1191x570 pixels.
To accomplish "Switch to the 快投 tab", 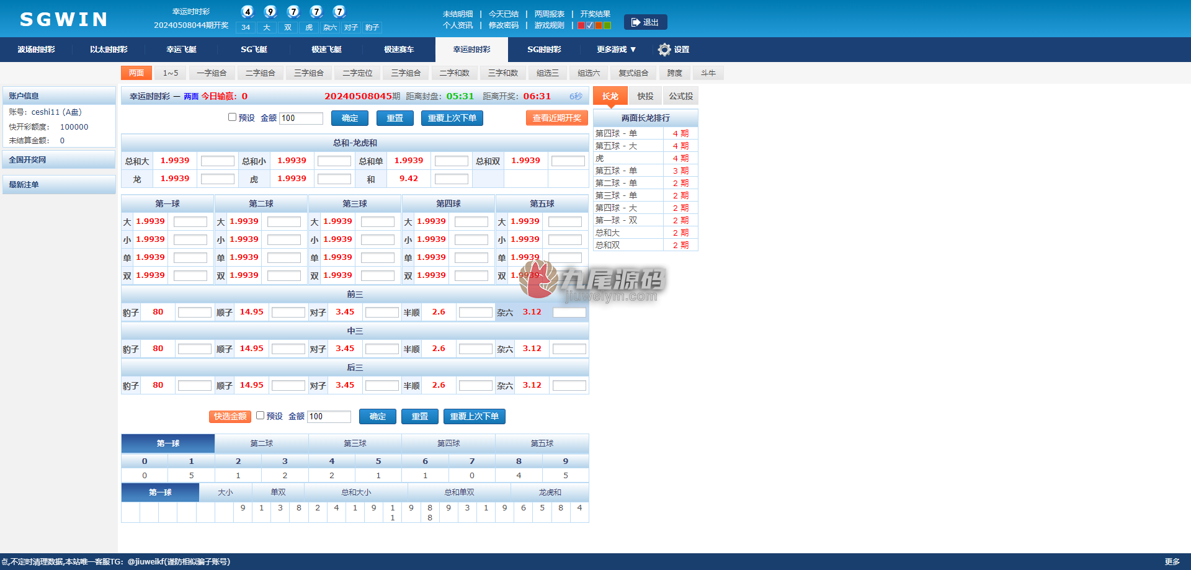I will (645, 96).
